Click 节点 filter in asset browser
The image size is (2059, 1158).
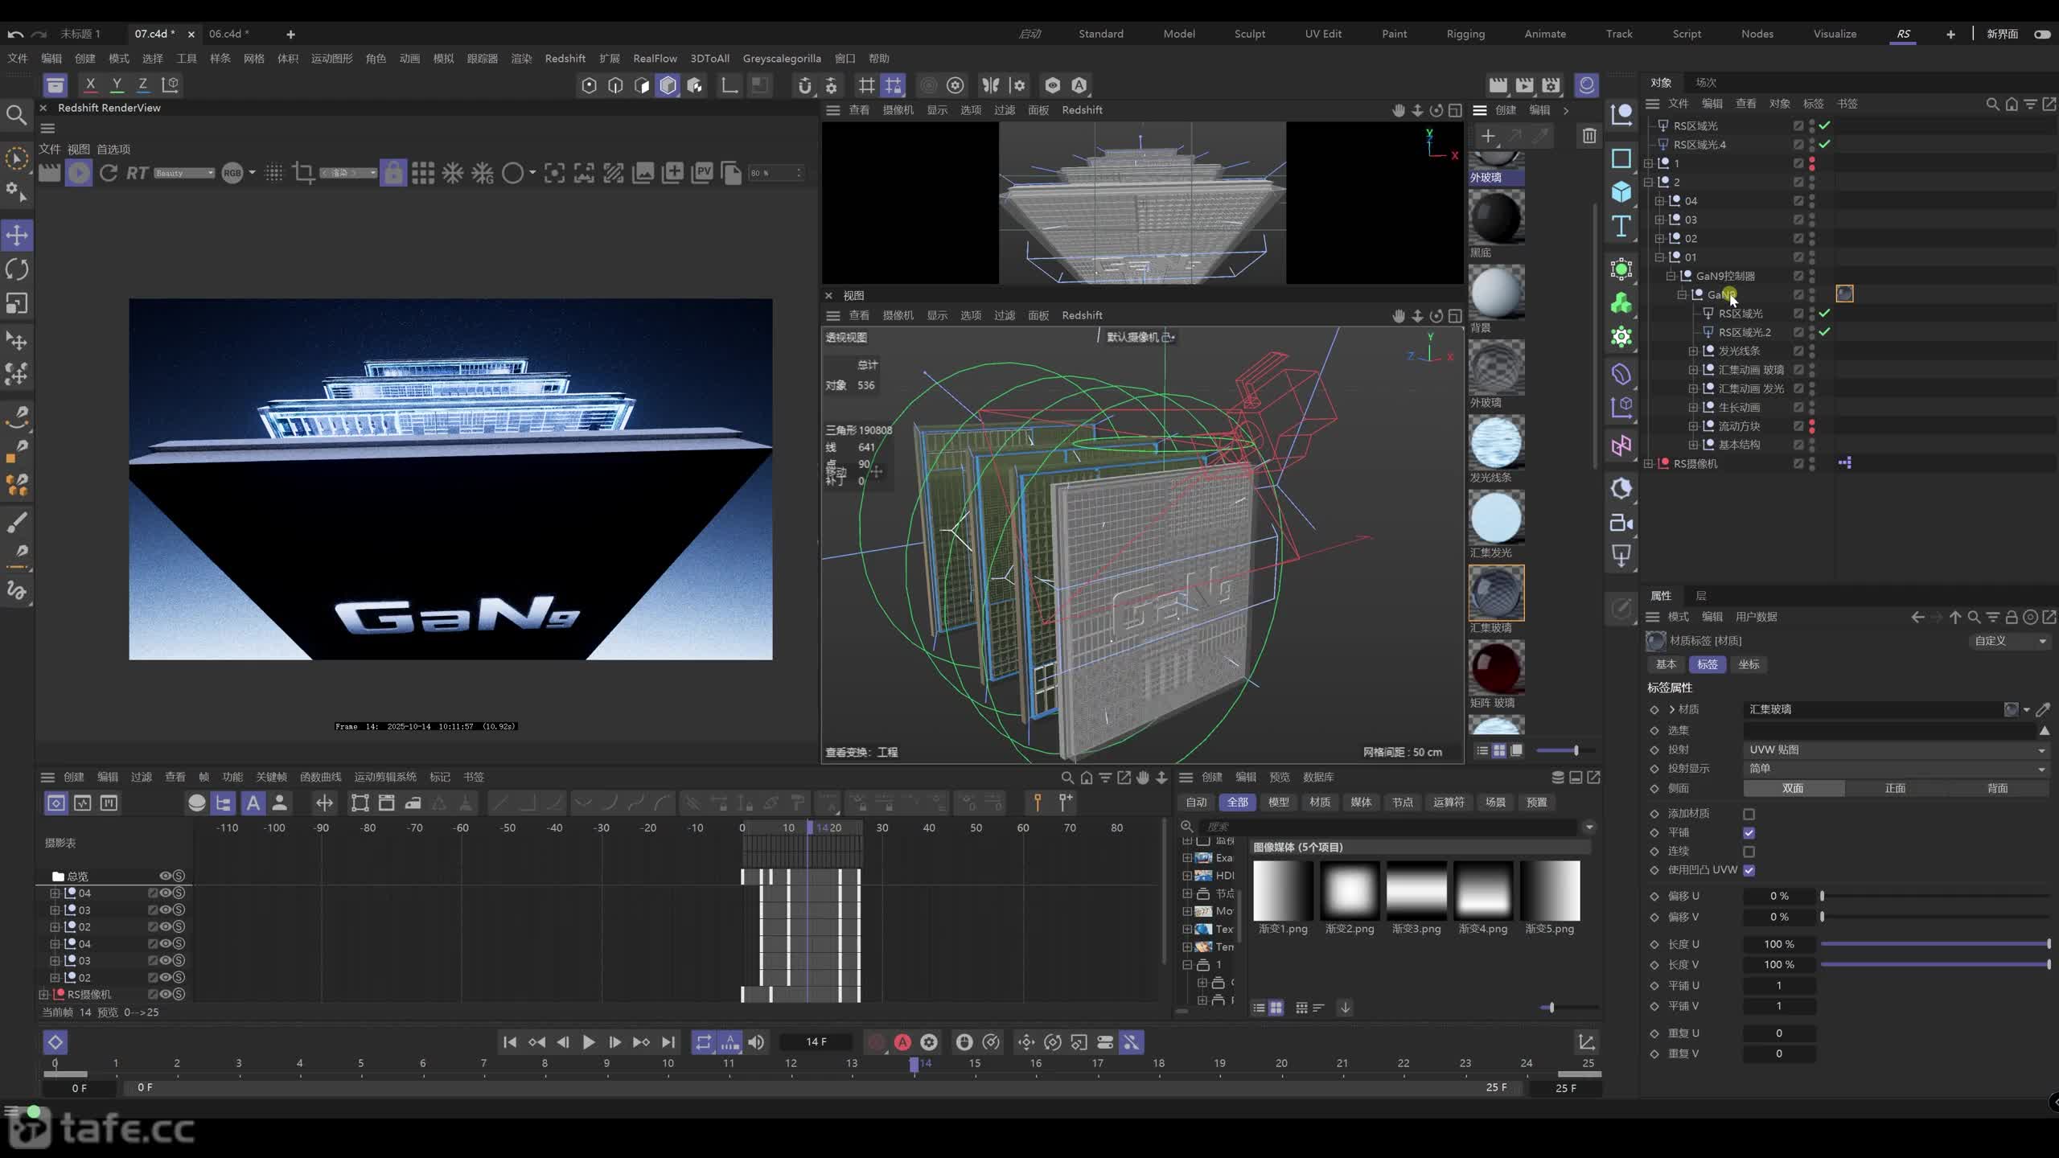[1402, 802]
